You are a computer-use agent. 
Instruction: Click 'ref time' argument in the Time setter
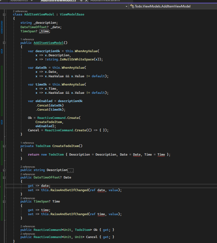click(97, 214)
